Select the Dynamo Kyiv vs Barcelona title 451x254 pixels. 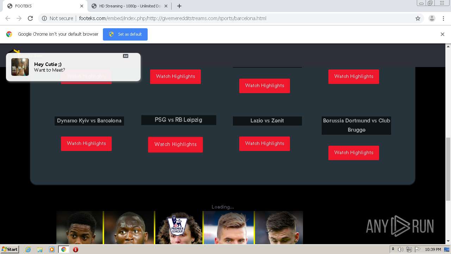click(x=89, y=121)
